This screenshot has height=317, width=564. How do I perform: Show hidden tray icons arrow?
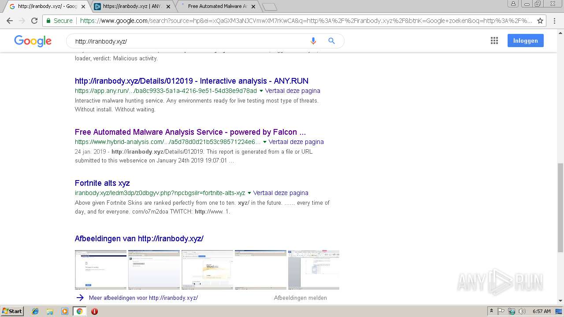[491, 311]
